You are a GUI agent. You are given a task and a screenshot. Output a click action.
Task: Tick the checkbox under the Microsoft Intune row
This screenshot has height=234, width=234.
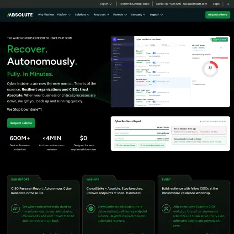coord(136,85)
